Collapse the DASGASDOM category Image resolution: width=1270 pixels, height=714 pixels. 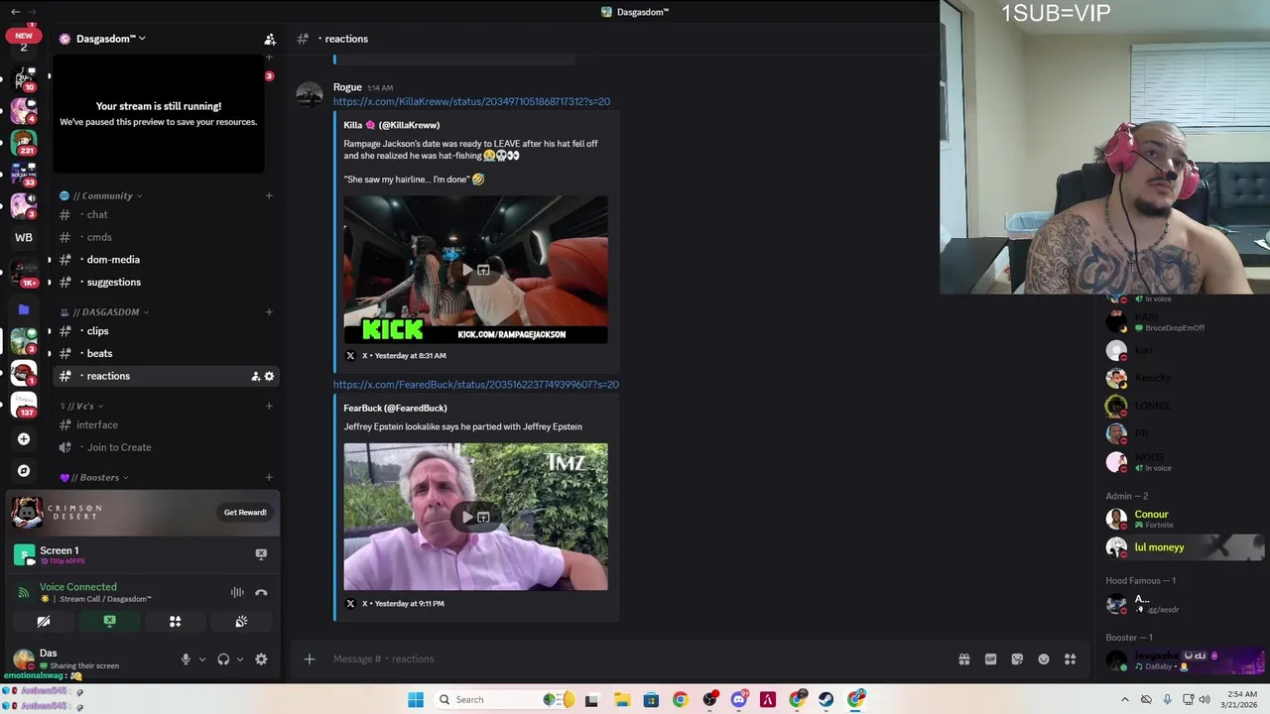(x=109, y=312)
